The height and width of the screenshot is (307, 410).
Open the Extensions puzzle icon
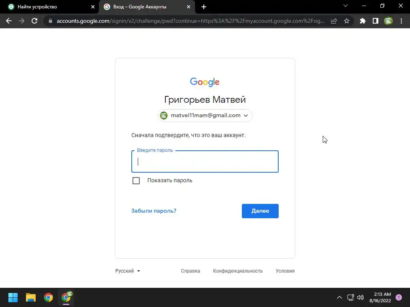tap(363, 21)
